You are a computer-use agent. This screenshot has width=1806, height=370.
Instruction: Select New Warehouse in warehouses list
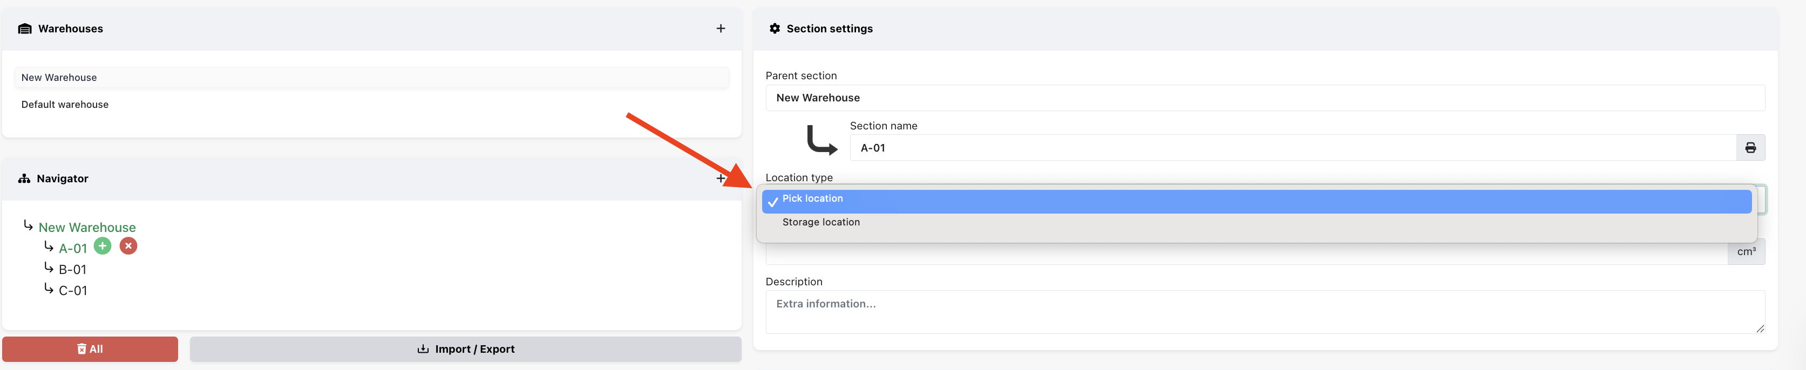click(x=59, y=78)
